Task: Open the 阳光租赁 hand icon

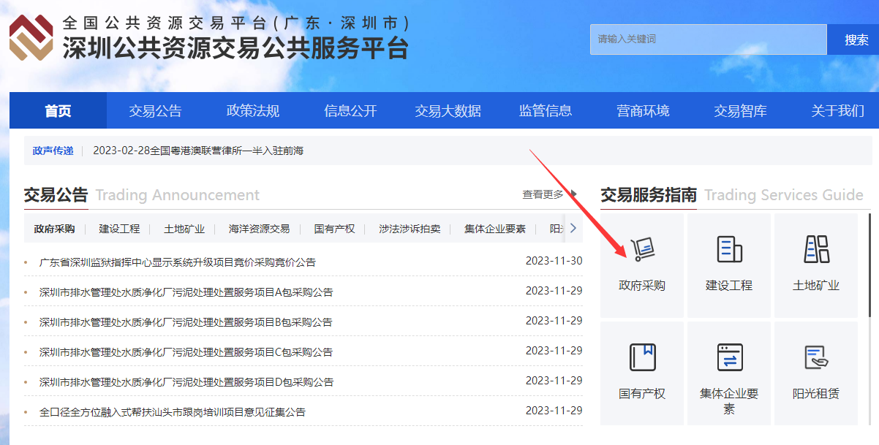Action: [x=815, y=357]
